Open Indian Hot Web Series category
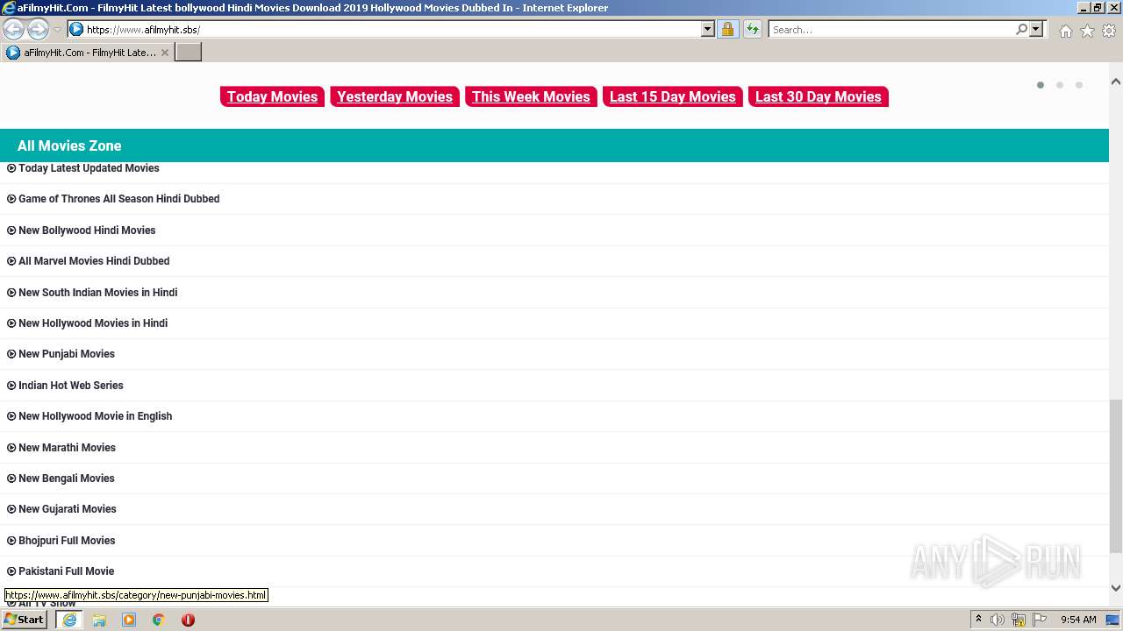 click(65, 386)
